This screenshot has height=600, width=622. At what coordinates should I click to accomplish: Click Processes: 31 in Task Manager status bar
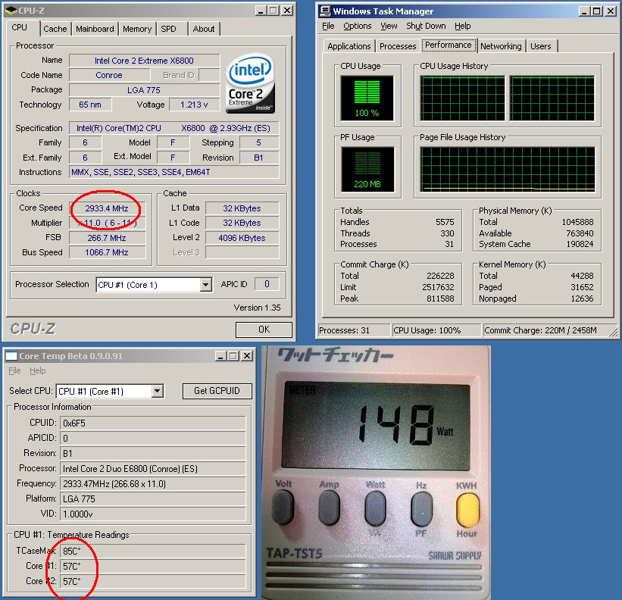click(354, 330)
